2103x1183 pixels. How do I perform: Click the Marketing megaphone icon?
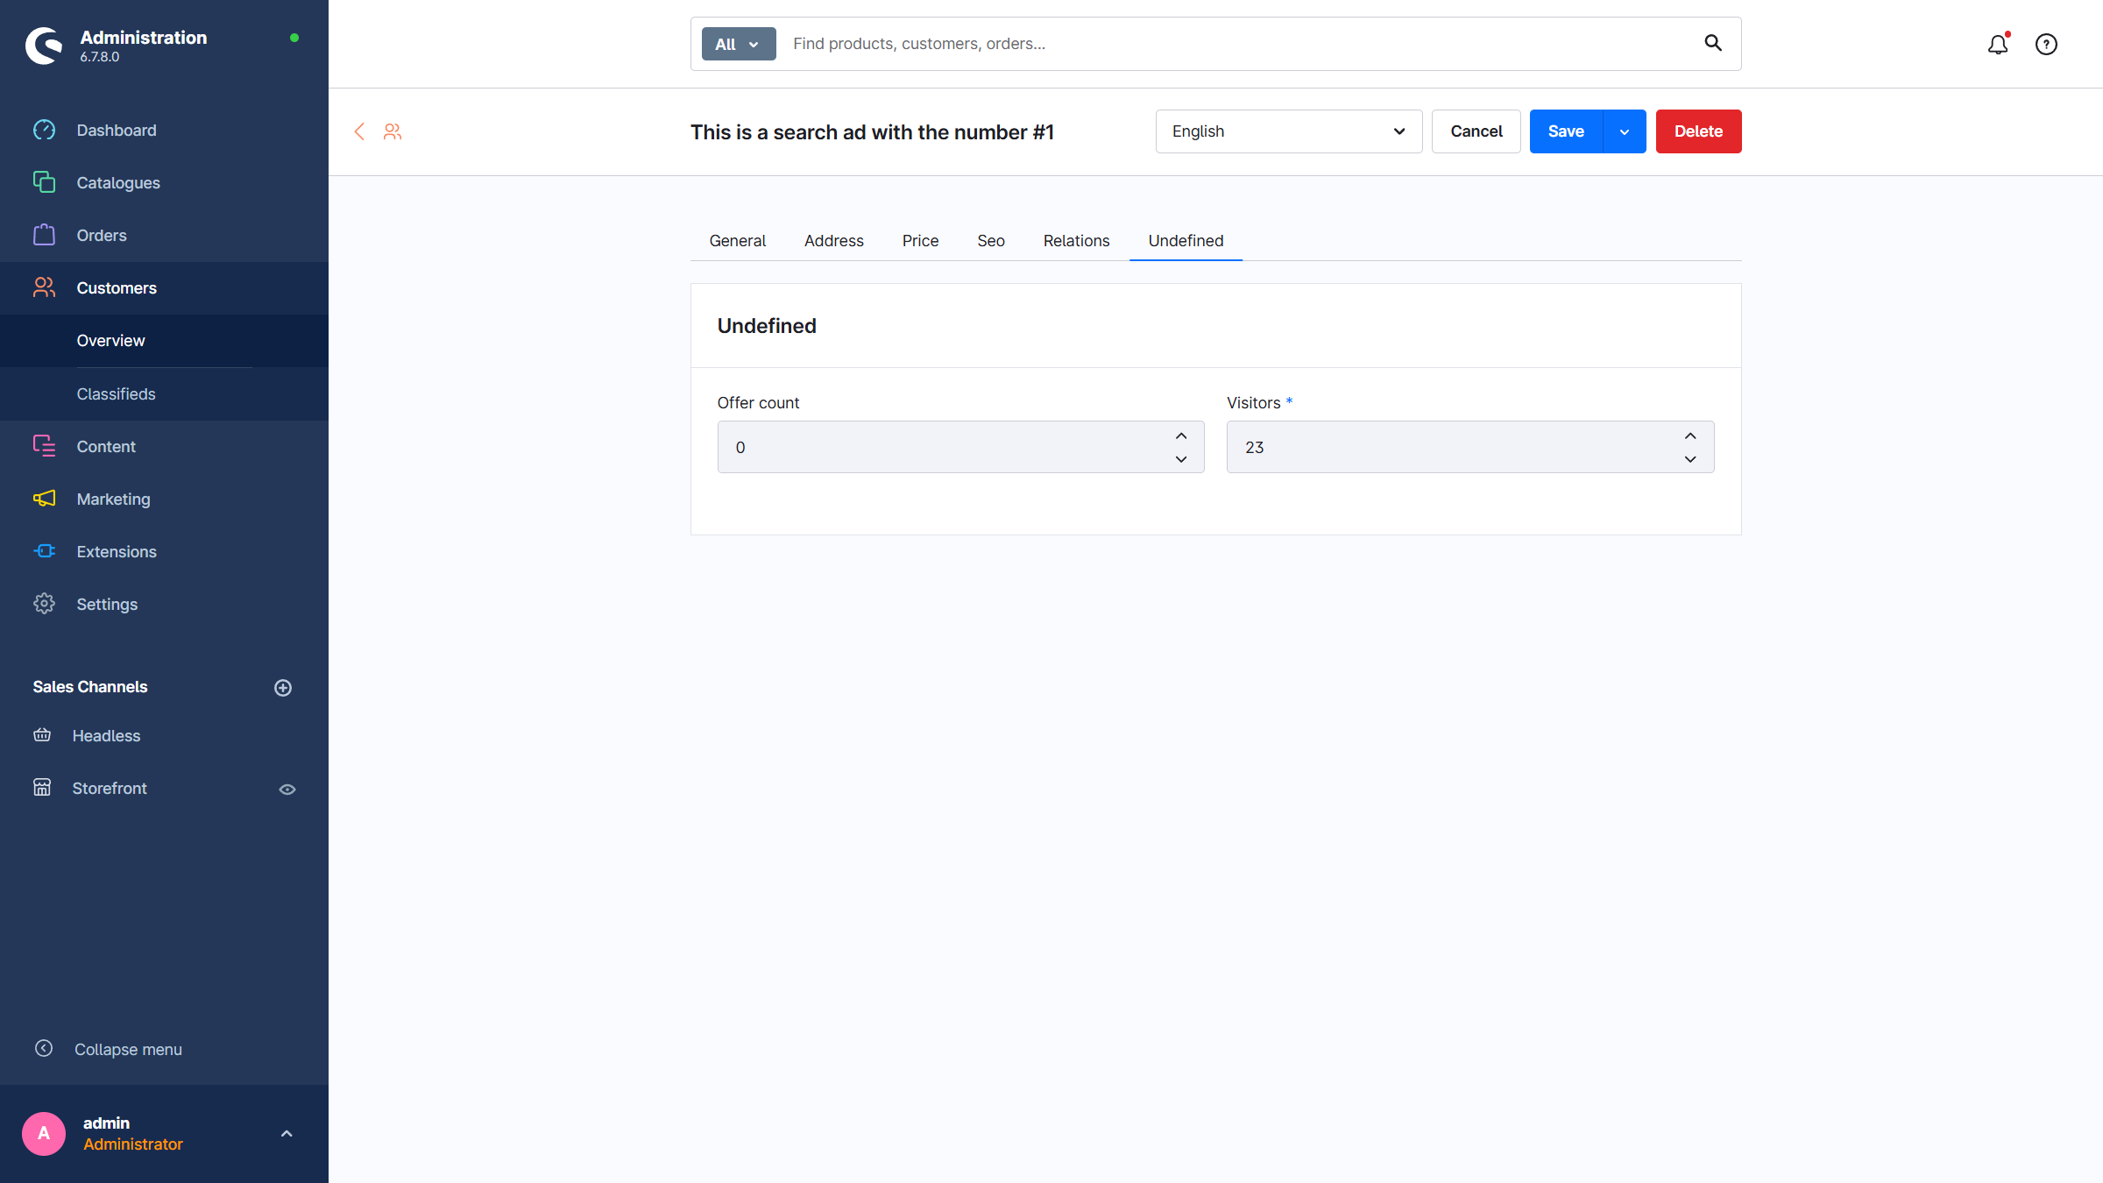44,499
